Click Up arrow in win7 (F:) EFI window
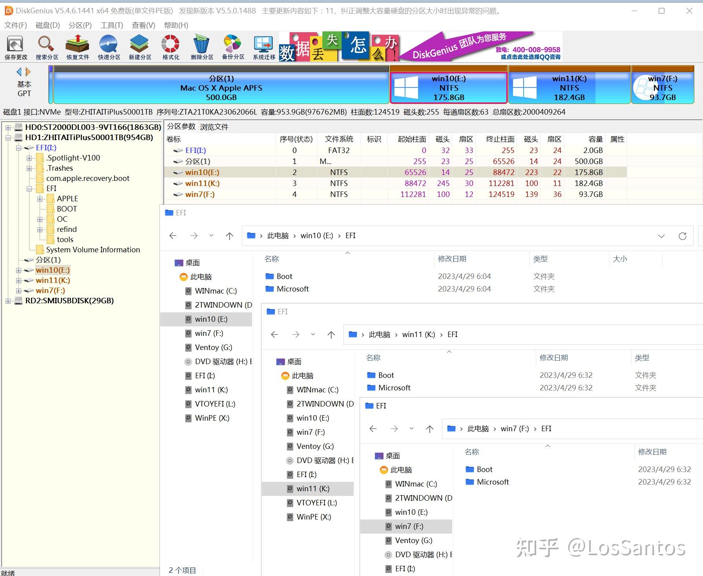The image size is (703, 576). (x=430, y=429)
